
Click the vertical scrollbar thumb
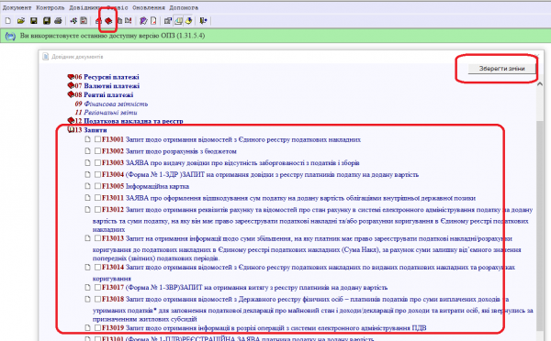click(540, 225)
